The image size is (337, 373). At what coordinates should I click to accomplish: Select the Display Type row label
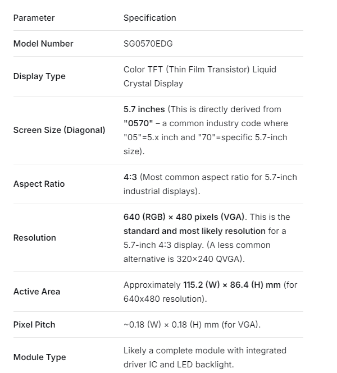tap(39, 76)
